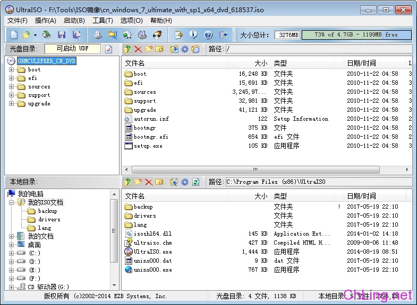The height and width of the screenshot is (305, 417).
Task: Click the Open file toolbar icon
Action: coord(27,35)
